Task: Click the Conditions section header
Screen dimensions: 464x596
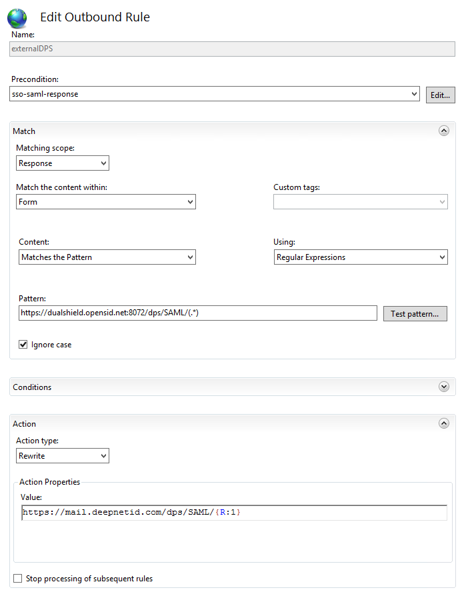Action: tap(32, 387)
